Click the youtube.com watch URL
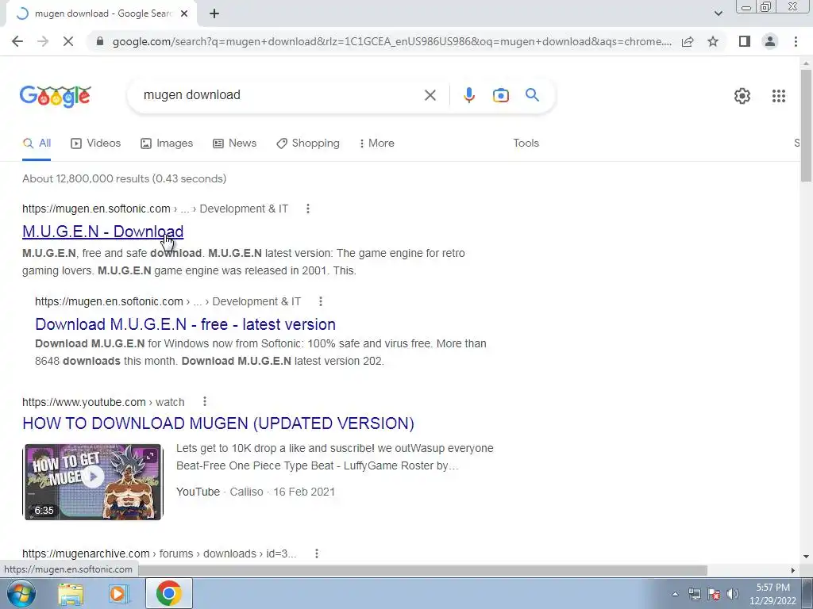 click(x=103, y=402)
